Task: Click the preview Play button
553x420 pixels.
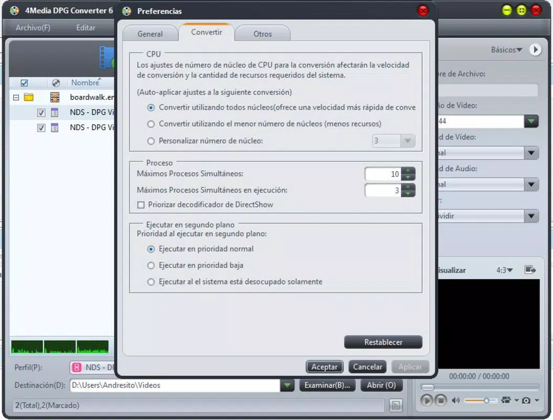Action: pyautogui.click(x=426, y=401)
